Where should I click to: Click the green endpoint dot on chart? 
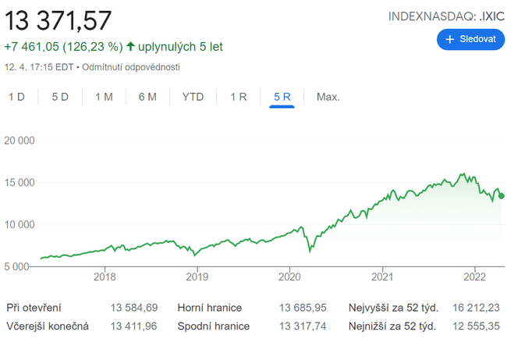502,196
